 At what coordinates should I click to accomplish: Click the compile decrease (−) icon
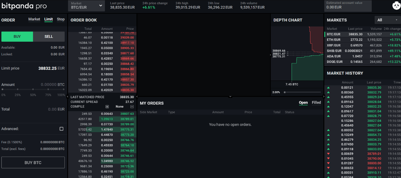[x=132, y=107]
